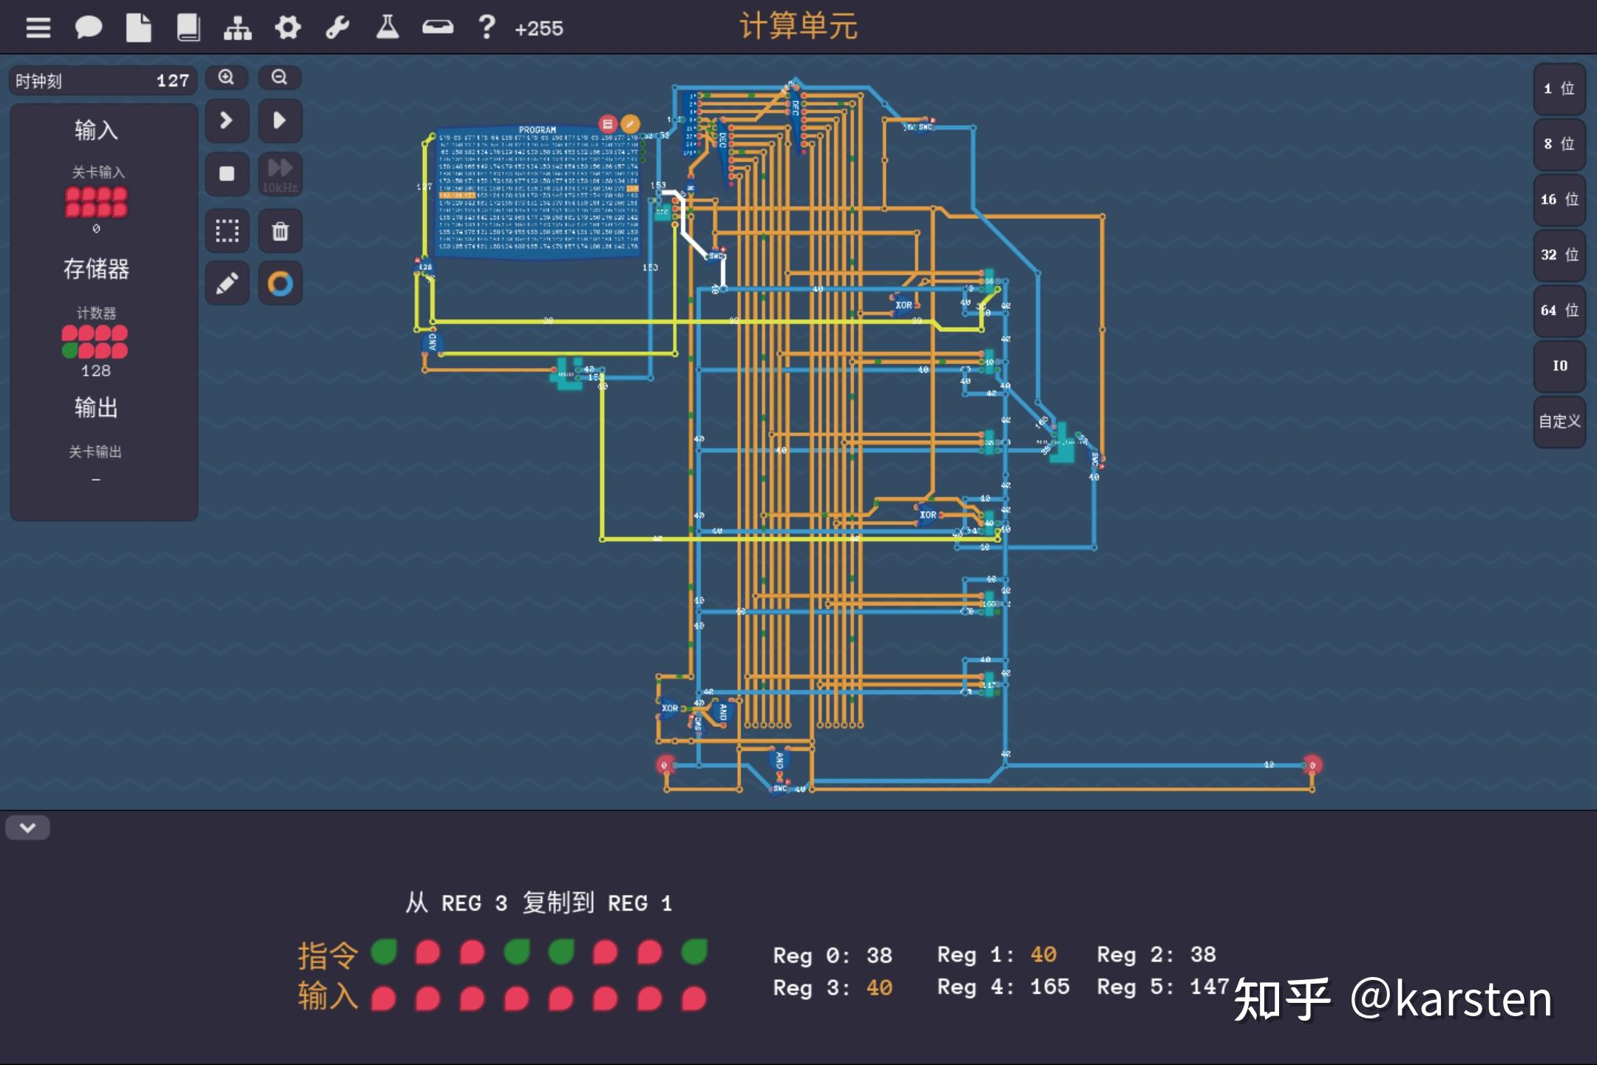
Task: Click the red output node at bottom right of circuit
Action: tap(1312, 765)
